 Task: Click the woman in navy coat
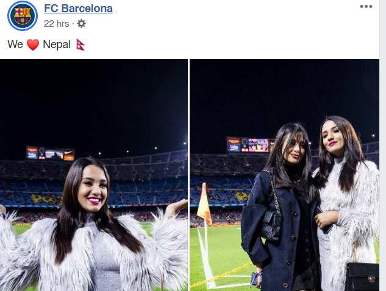281,209
